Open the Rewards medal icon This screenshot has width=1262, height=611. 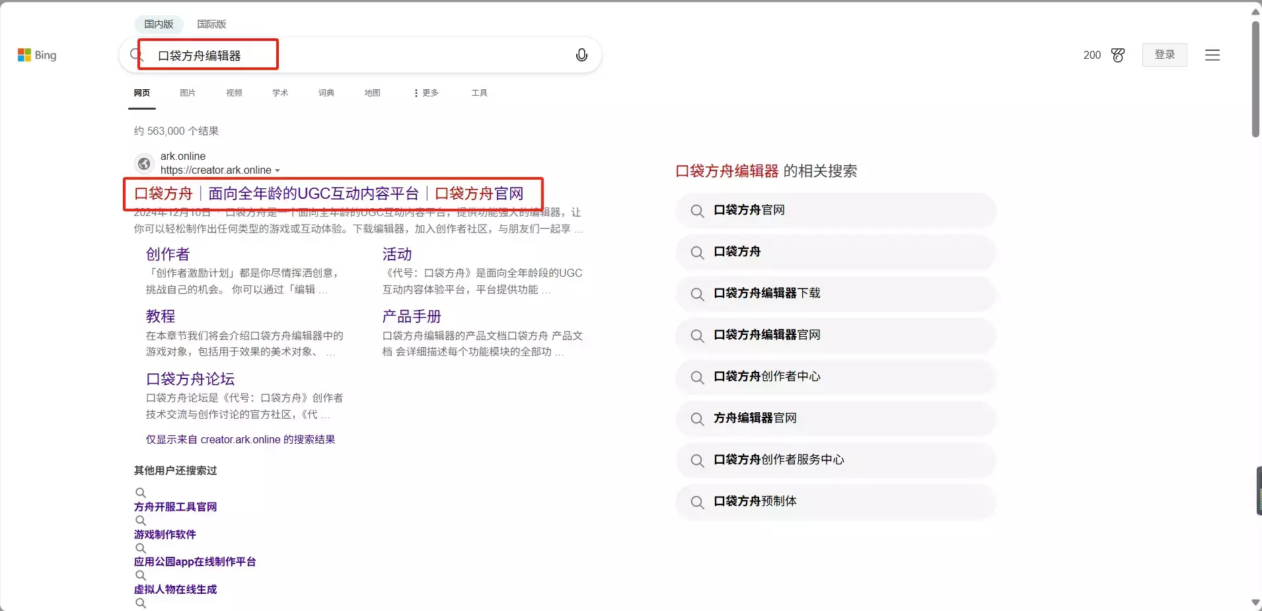1118,55
